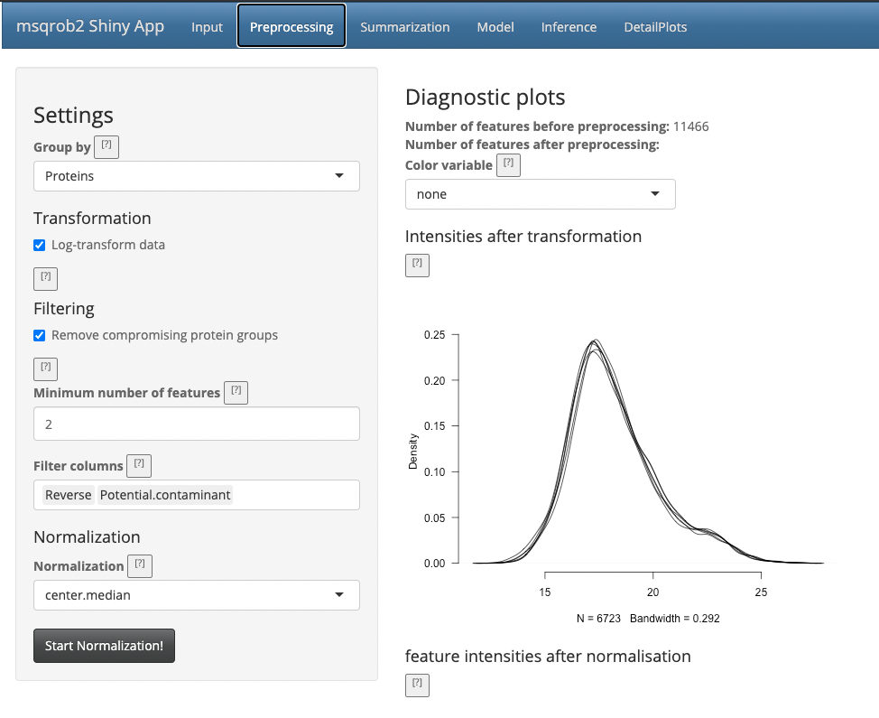
Task: Show help for Minimum number of features
Action: 236,392
